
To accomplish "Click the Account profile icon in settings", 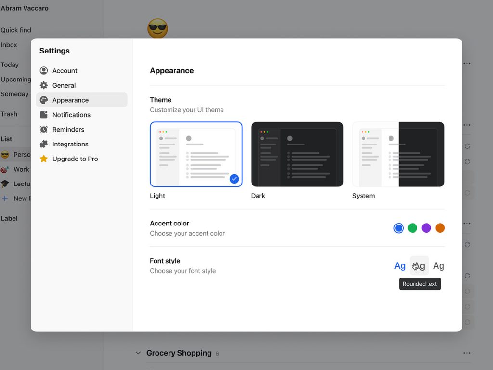I will coord(44,71).
